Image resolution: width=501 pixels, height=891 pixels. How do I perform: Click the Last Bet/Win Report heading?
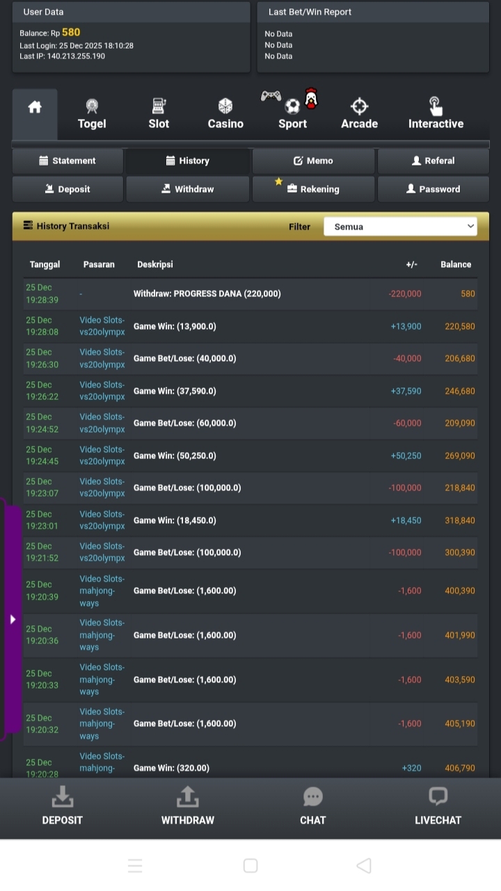310,12
